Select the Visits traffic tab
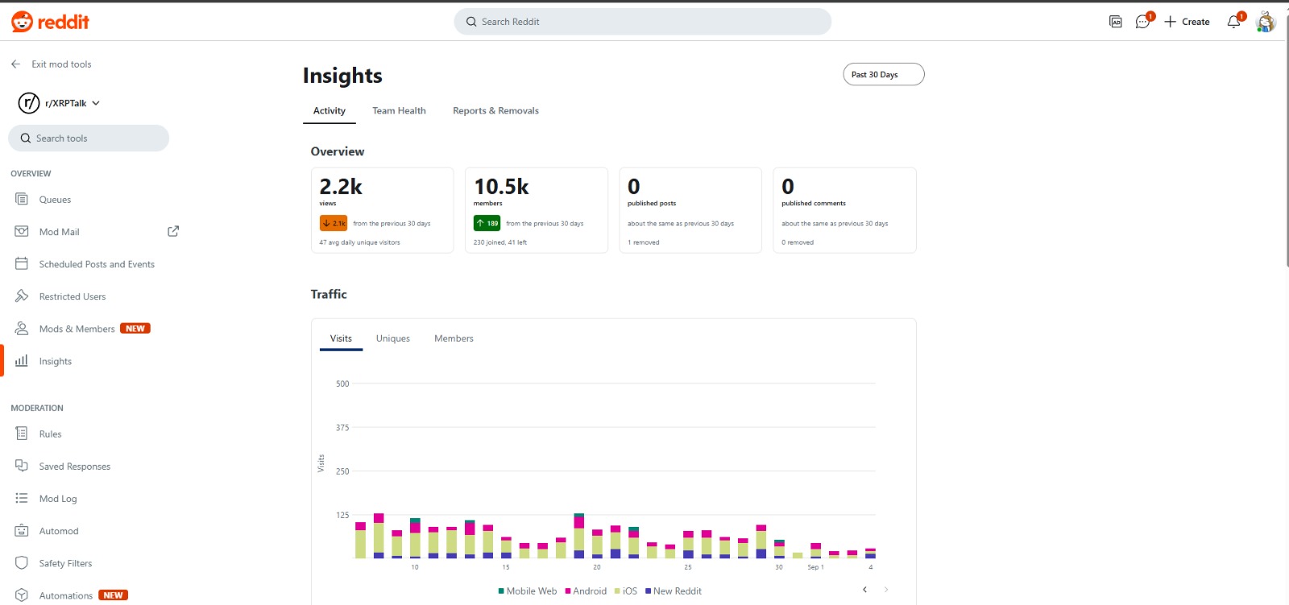This screenshot has width=1289, height=605. [341, 338]
